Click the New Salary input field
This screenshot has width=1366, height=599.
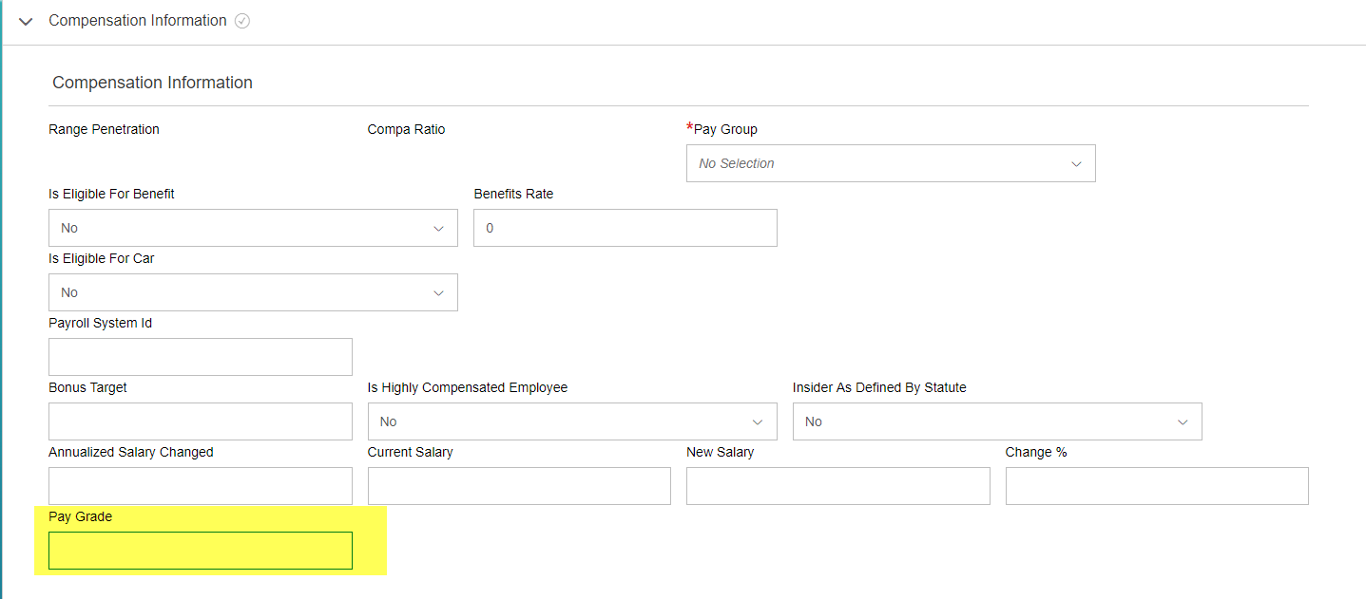click(838, 486)
